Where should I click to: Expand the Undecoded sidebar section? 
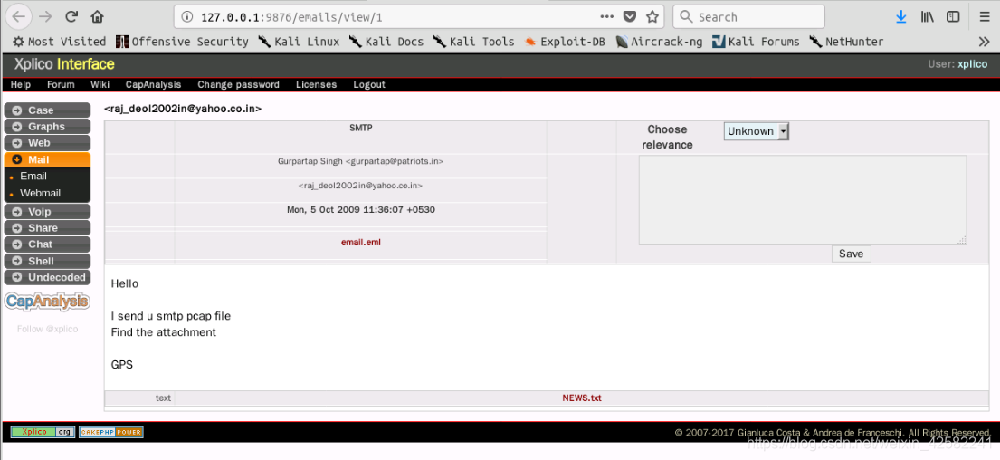coord(47,277)
